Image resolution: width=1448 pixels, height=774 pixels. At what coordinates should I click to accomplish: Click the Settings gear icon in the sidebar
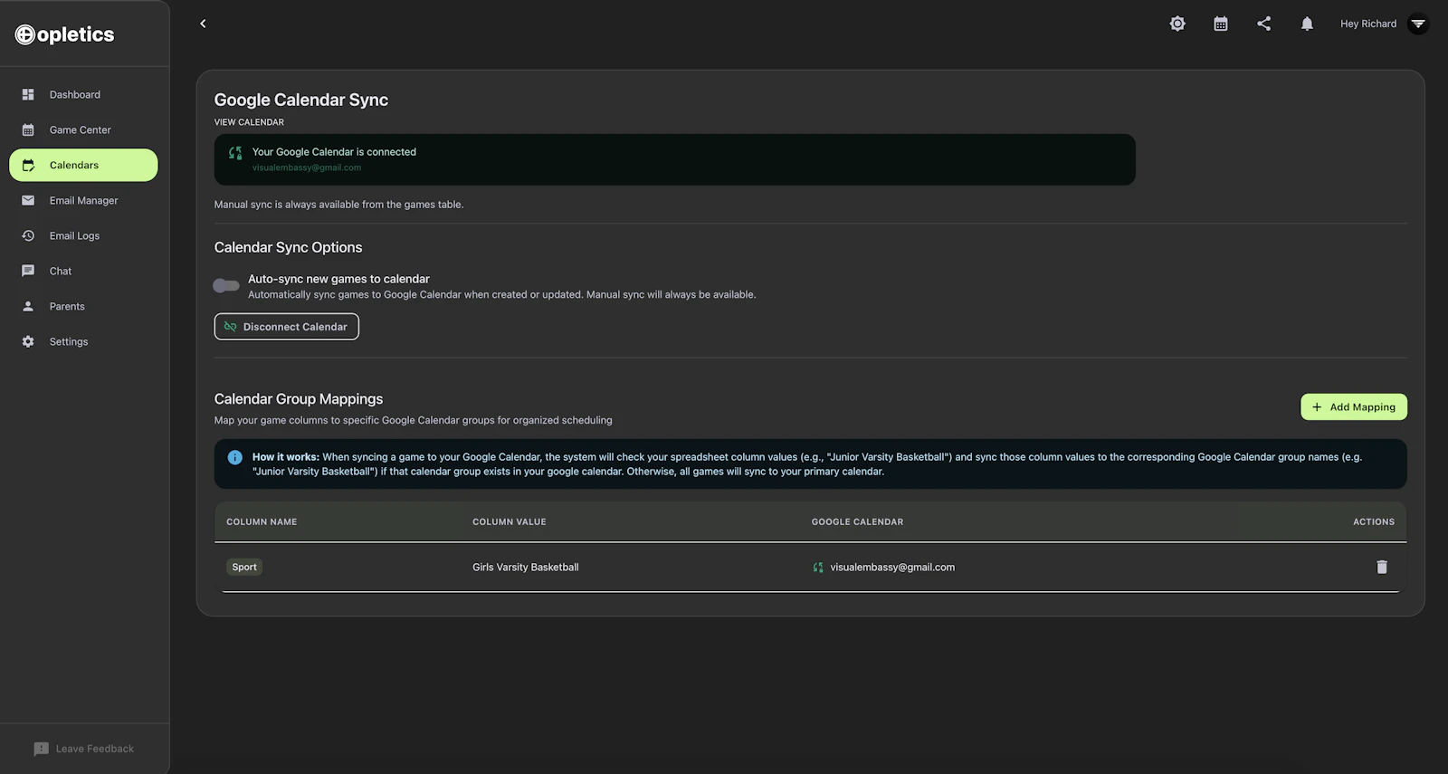(28, 341)
